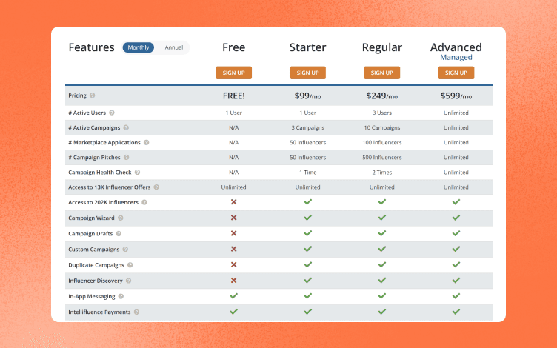Click the Regular check mark for Custom Campaigns
557x348 pixels.
(382, 249)
